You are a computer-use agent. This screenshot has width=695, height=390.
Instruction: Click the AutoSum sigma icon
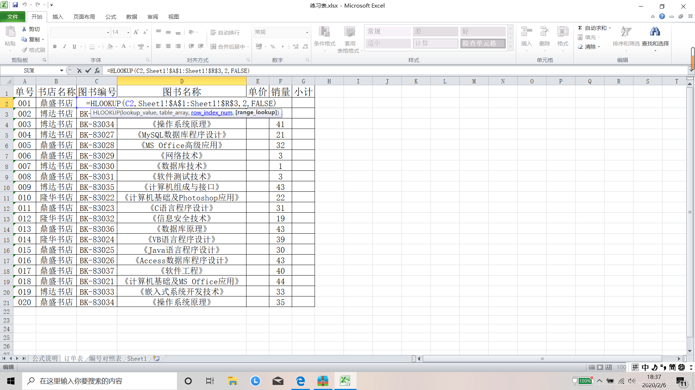pyautogui.click(x=580, y=28)
